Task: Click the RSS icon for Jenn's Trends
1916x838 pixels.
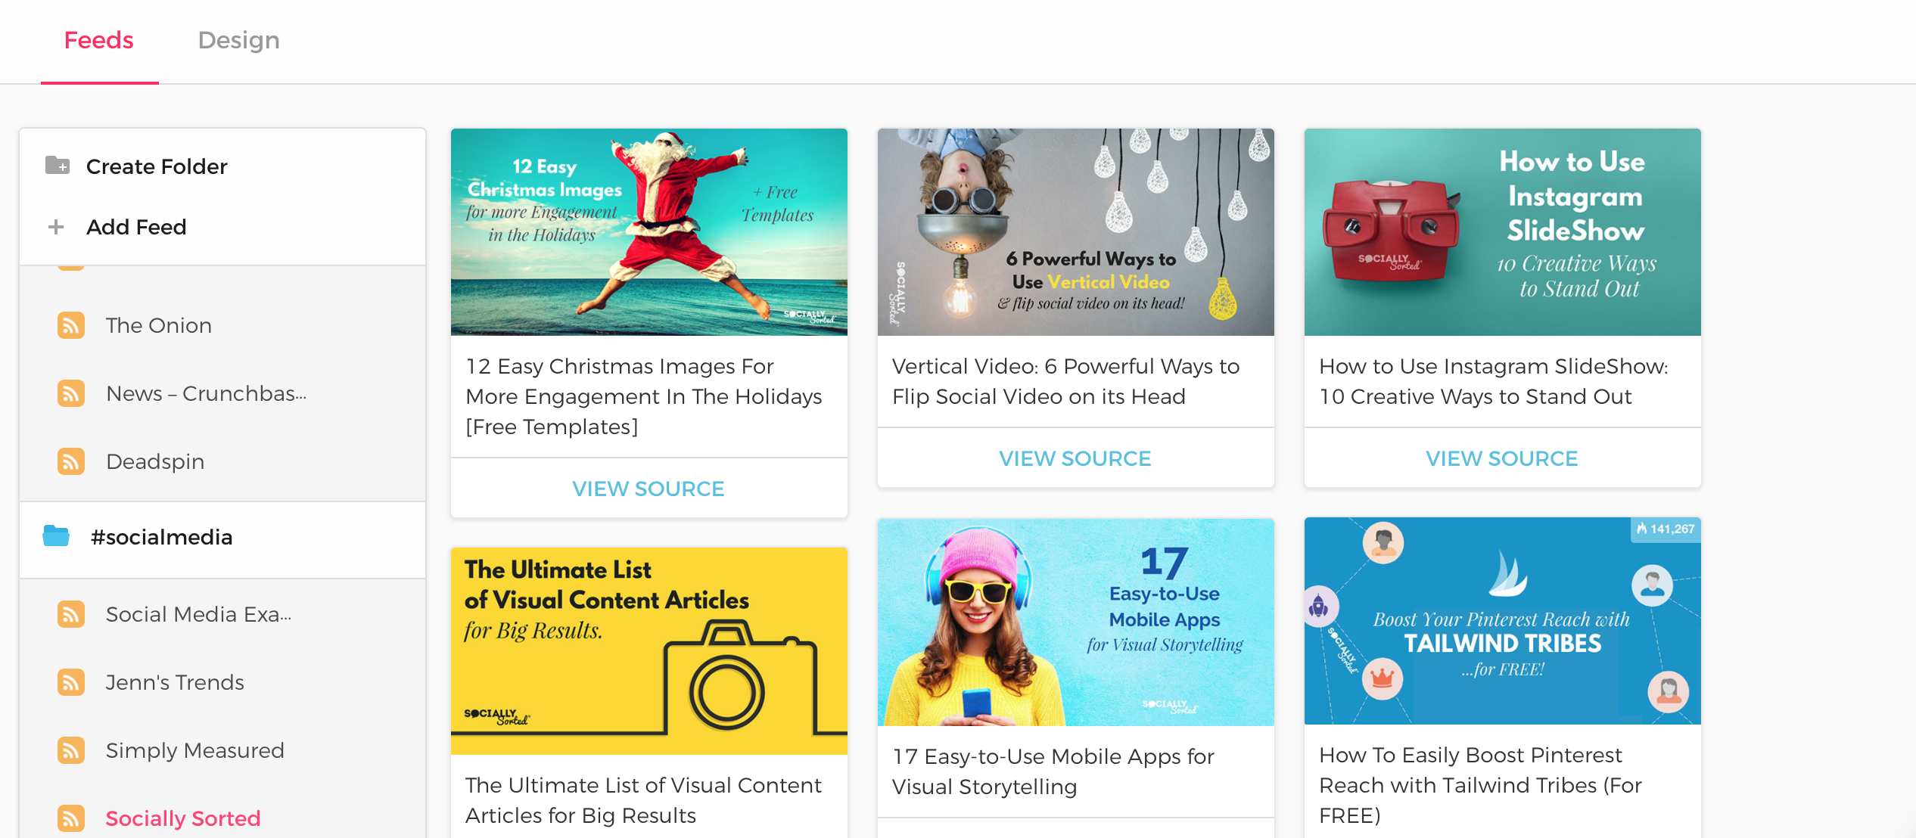Action: tap(71, 682)
